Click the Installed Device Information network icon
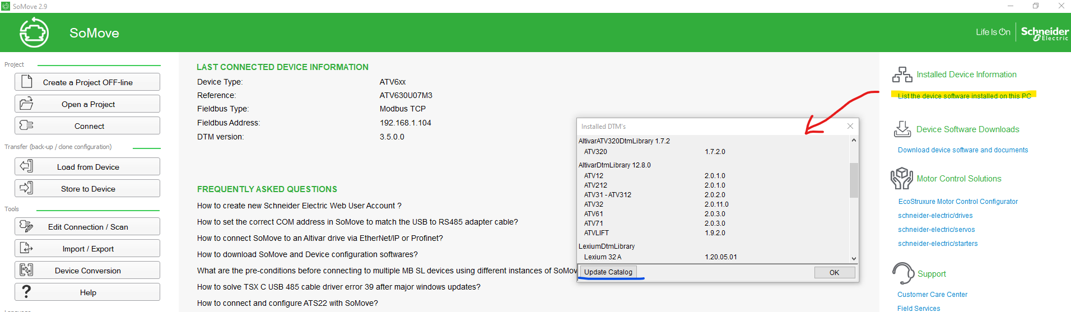 tap(902, 74)
